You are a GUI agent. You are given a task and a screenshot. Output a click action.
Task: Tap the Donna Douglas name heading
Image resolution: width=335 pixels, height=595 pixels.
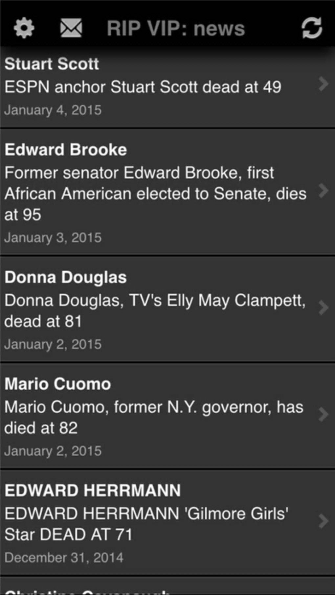pyautogui.click(x=66, y=277)
